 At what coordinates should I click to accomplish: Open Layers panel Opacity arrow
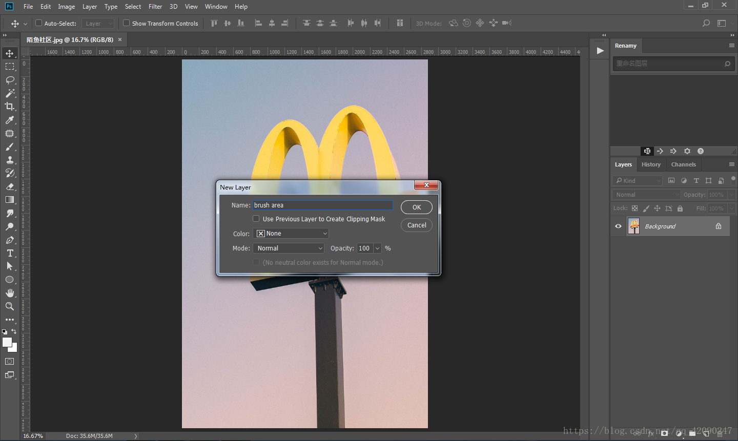[731, 195]
